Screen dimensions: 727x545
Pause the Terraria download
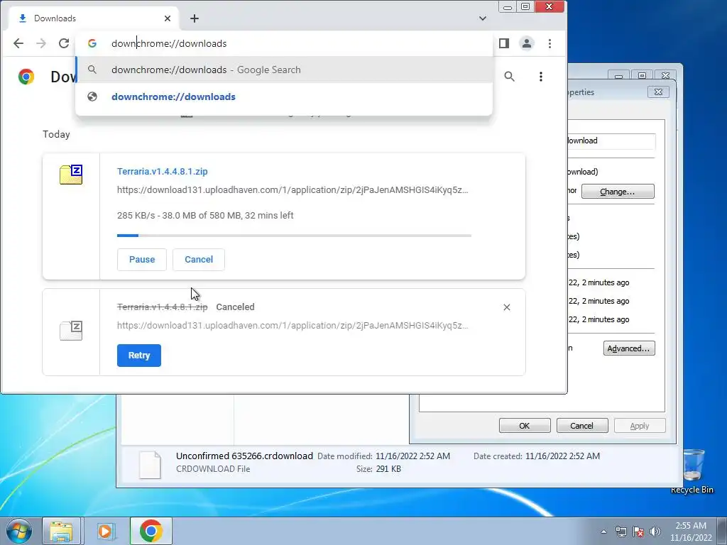coord(142,260)
